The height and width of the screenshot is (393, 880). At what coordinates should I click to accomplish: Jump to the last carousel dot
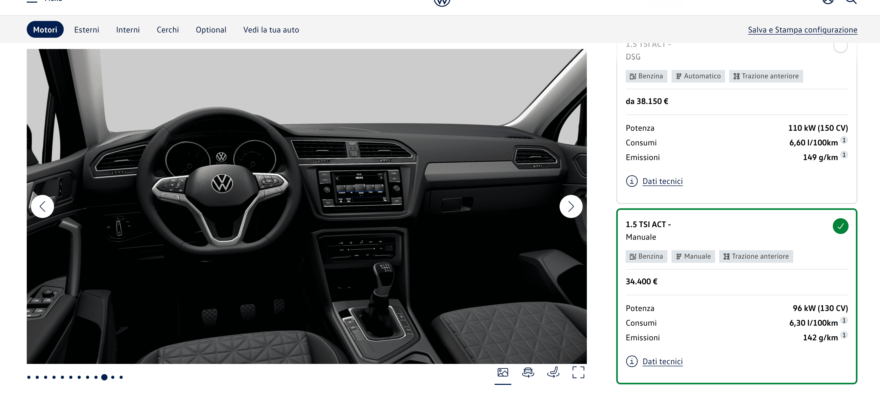pos(121,377)
